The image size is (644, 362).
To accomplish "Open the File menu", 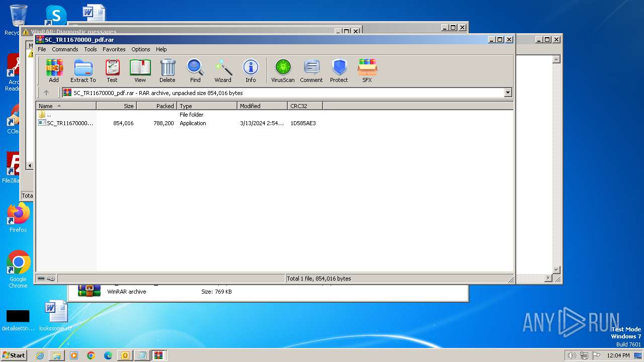I will (x=42, y=49).
